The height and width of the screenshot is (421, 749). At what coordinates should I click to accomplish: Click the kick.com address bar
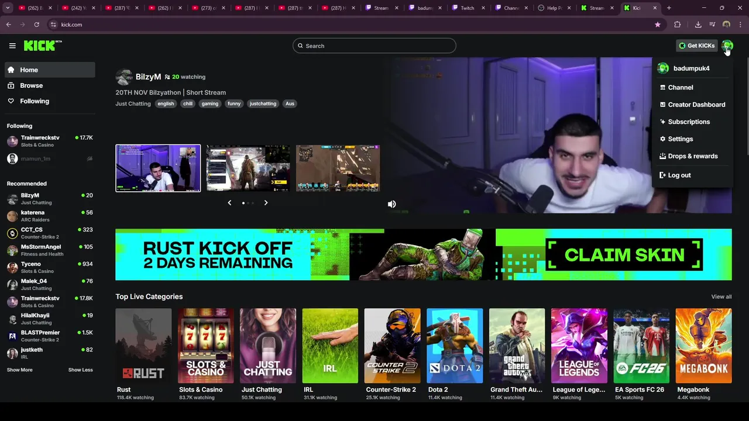pos(351,25)
